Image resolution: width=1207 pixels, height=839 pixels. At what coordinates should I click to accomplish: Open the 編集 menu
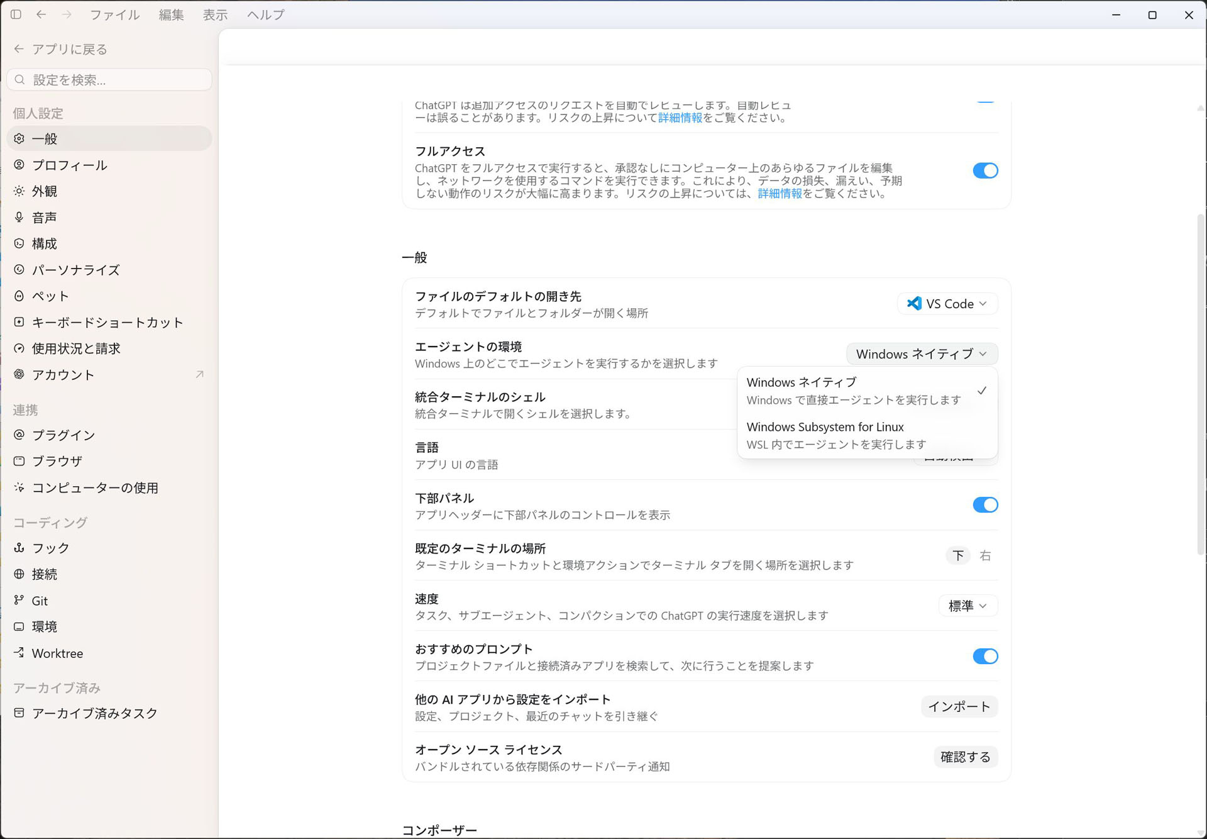[x=171, y=14]
